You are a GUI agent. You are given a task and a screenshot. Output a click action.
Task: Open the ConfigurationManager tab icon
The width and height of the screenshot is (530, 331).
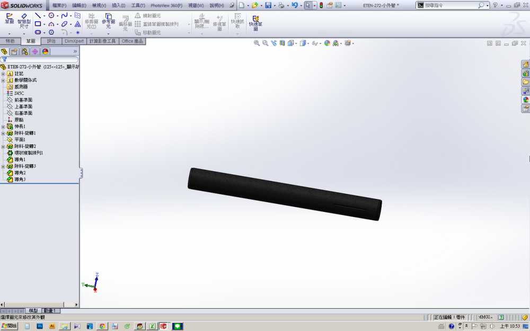24,51
